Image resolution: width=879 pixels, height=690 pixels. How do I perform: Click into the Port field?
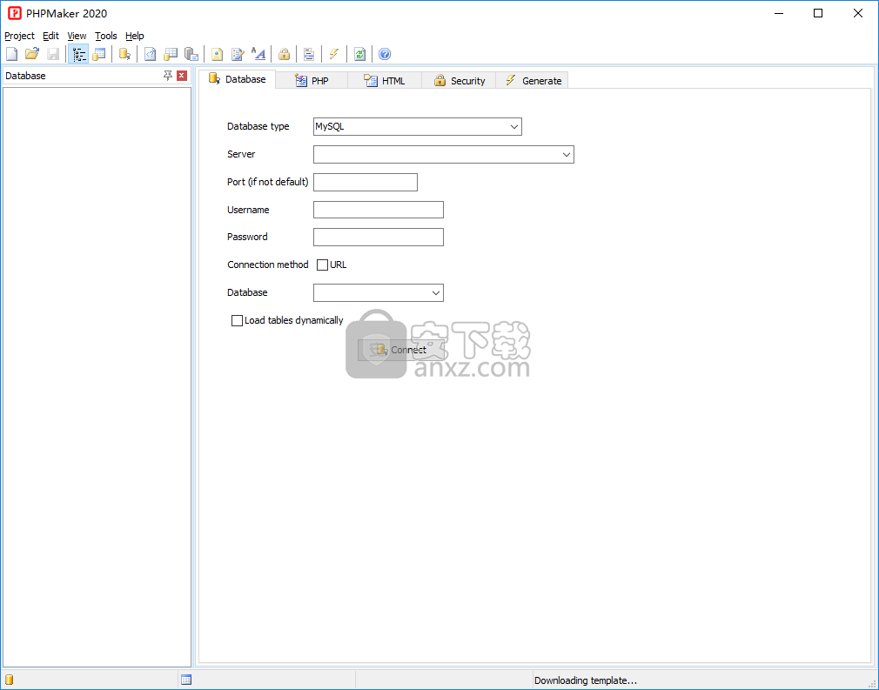pyautogui.click(x=366, y=182)
